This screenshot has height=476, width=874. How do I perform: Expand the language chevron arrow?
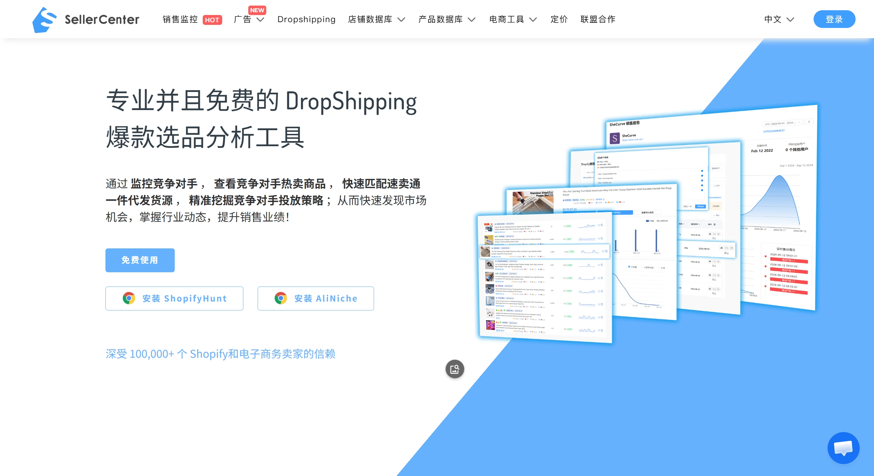click(790, 20)
